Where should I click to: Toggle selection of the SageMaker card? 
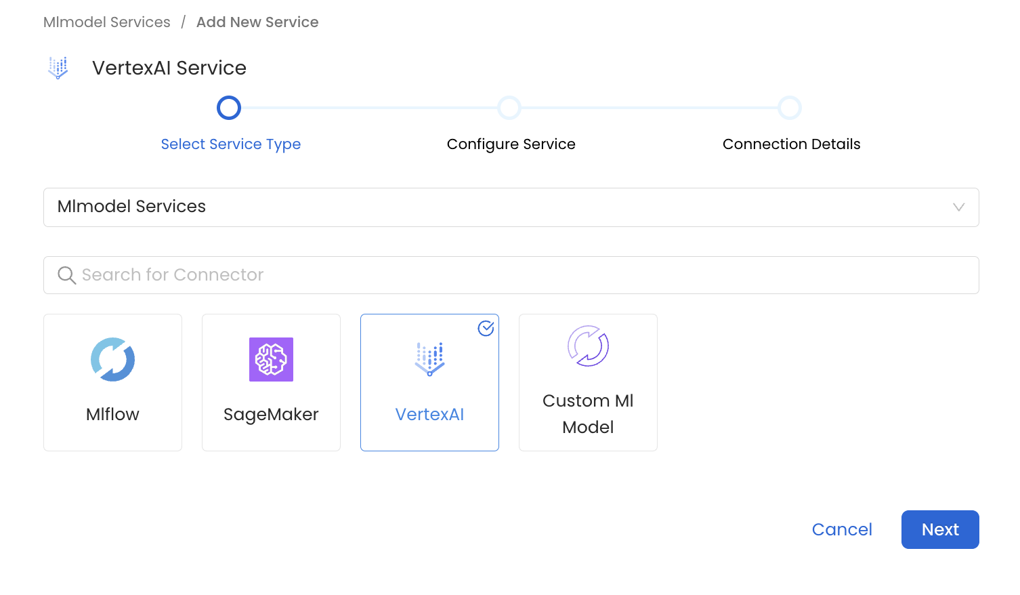point(271,382)
